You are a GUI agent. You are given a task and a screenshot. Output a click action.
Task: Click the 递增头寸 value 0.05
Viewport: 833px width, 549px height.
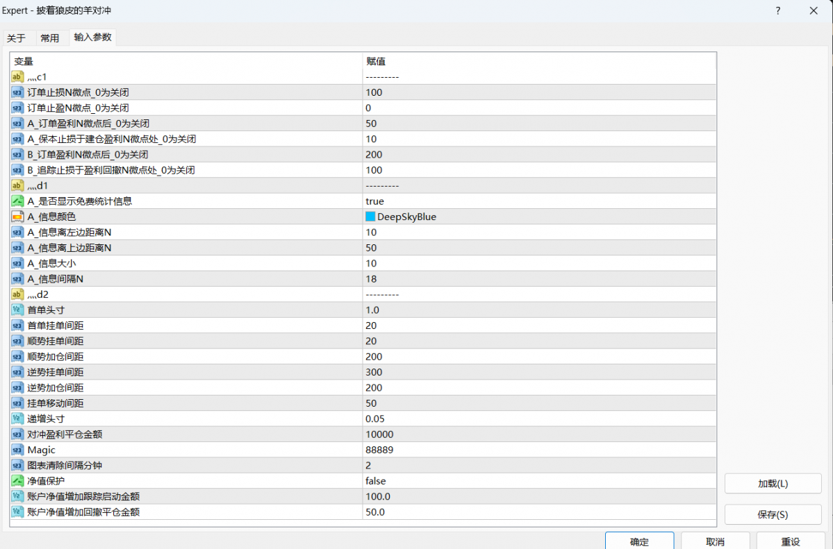click(x=375, y=419)
